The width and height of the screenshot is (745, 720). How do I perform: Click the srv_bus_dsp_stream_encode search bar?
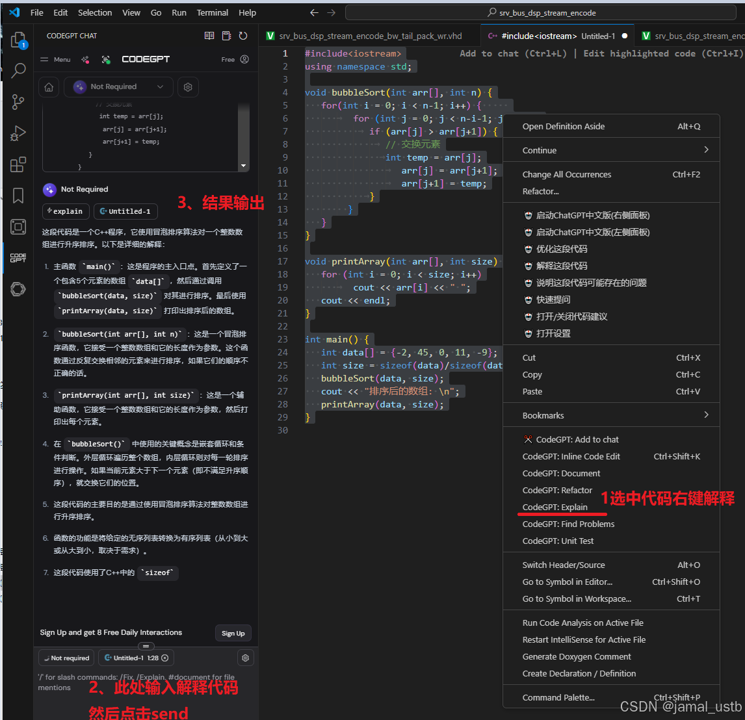pyautogui.click(x=541, y=13)
